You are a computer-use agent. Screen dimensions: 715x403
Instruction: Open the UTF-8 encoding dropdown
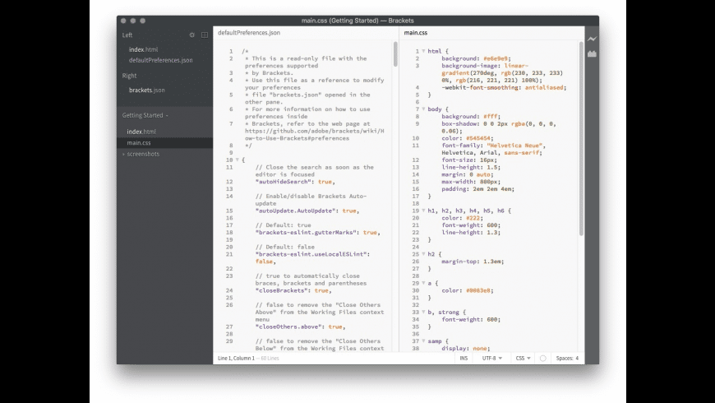492,359
